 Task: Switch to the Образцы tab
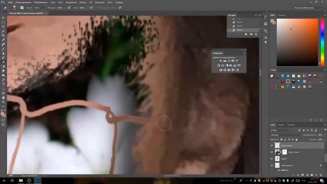pos(282,15)
